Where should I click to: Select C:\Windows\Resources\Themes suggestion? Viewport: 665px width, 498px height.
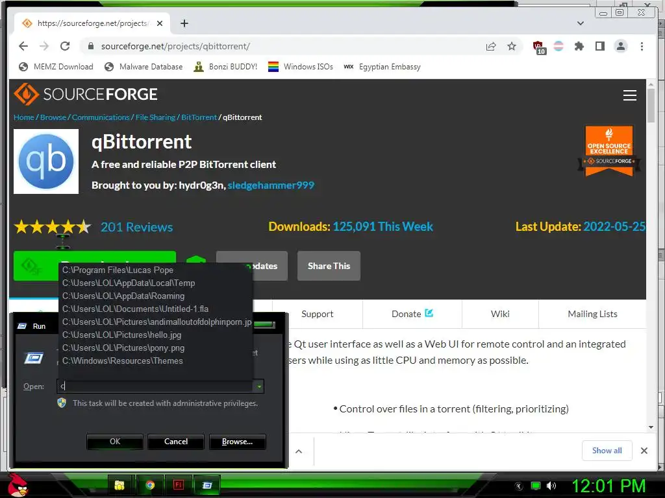point(155,361)
